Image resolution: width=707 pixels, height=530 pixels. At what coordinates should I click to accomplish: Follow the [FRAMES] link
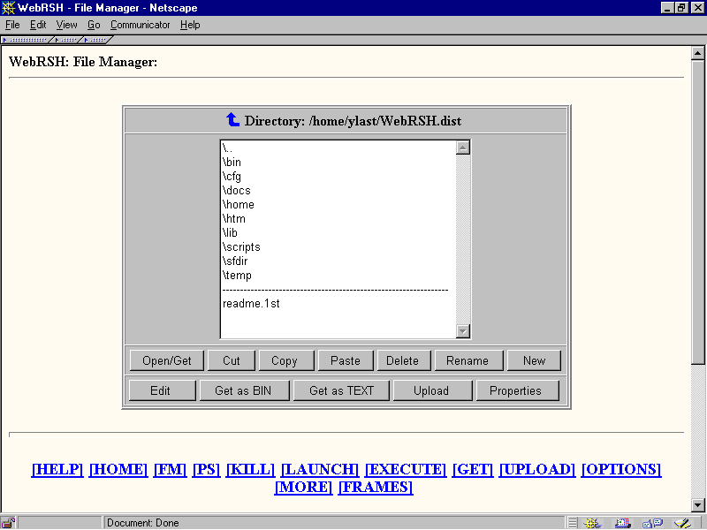pyautogui.click(x=376, y=487)
